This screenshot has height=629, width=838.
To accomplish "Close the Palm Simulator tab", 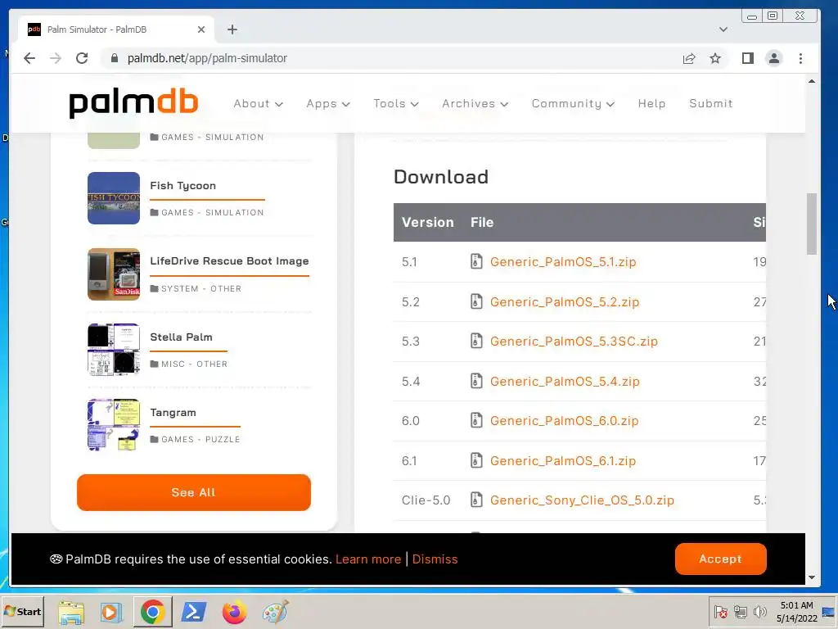I will (201, 29).
